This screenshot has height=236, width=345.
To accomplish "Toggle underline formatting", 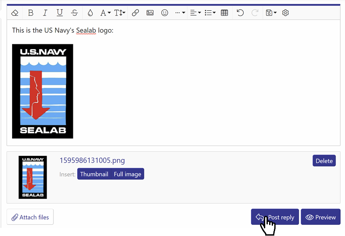I will (60, 13).
